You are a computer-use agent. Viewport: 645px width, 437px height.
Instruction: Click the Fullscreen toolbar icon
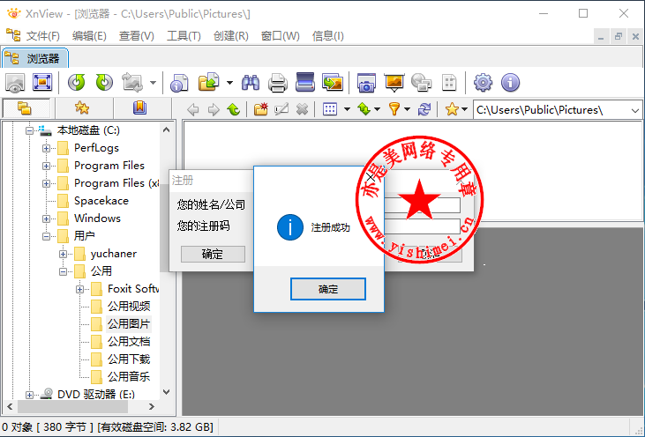click(x=42, y=83)
